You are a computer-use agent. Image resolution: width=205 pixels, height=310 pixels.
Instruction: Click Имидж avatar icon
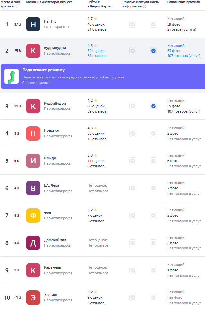click(x=33, y=161)
